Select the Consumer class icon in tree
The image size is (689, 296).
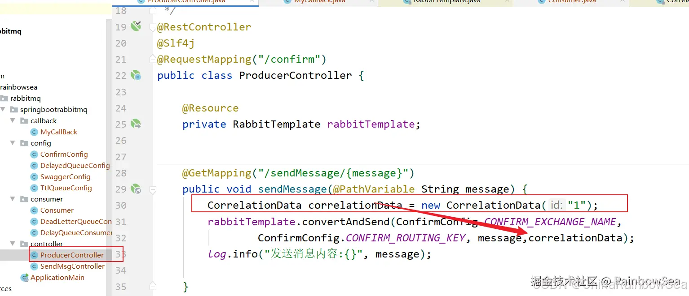coord(34,210)
